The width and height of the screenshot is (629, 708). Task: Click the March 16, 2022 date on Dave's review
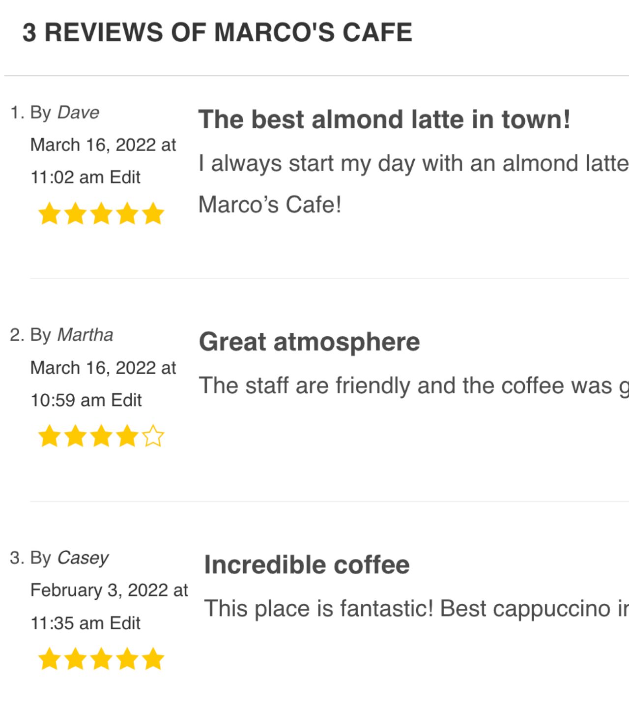(93, 145)
